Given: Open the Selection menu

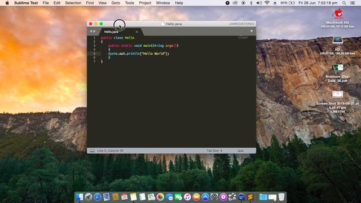Looking at the screenshot, I should (73, 3).
